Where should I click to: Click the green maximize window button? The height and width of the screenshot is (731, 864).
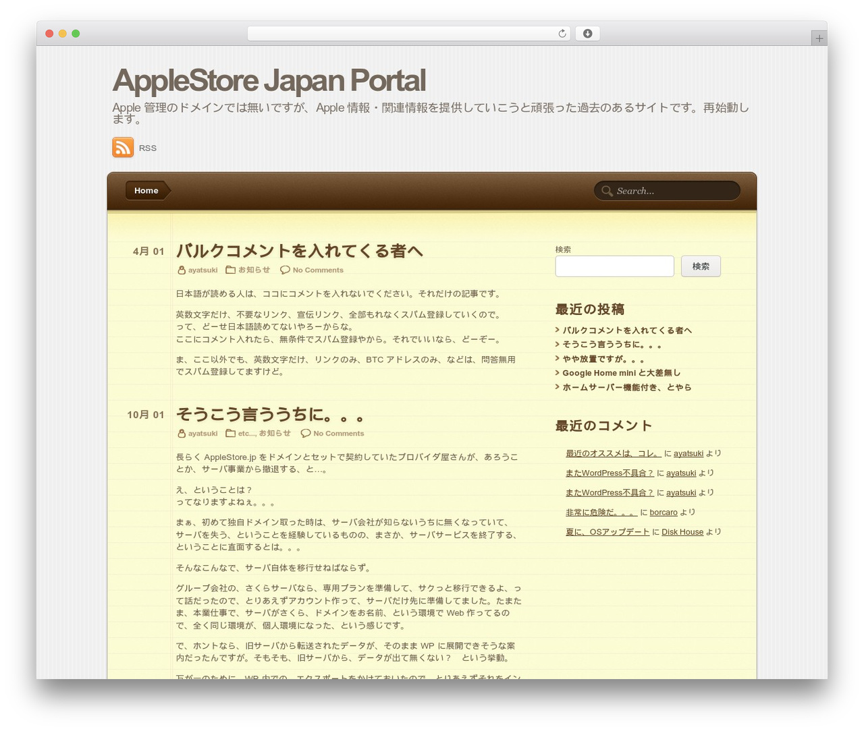point(76,34)
